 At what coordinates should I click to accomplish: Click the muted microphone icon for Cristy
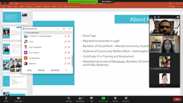(65, 42)
